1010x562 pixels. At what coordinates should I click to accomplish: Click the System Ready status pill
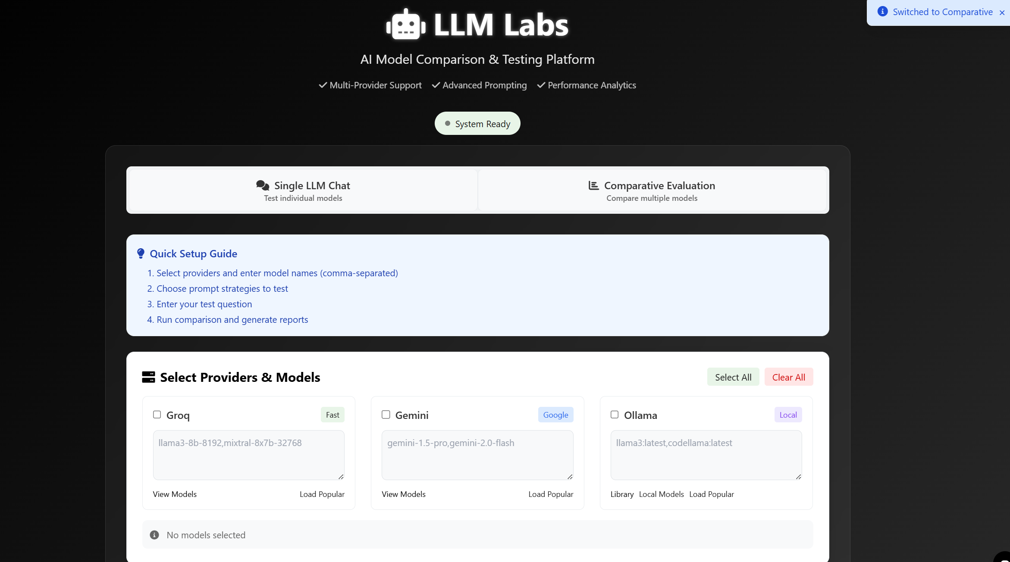click(477, 124)
